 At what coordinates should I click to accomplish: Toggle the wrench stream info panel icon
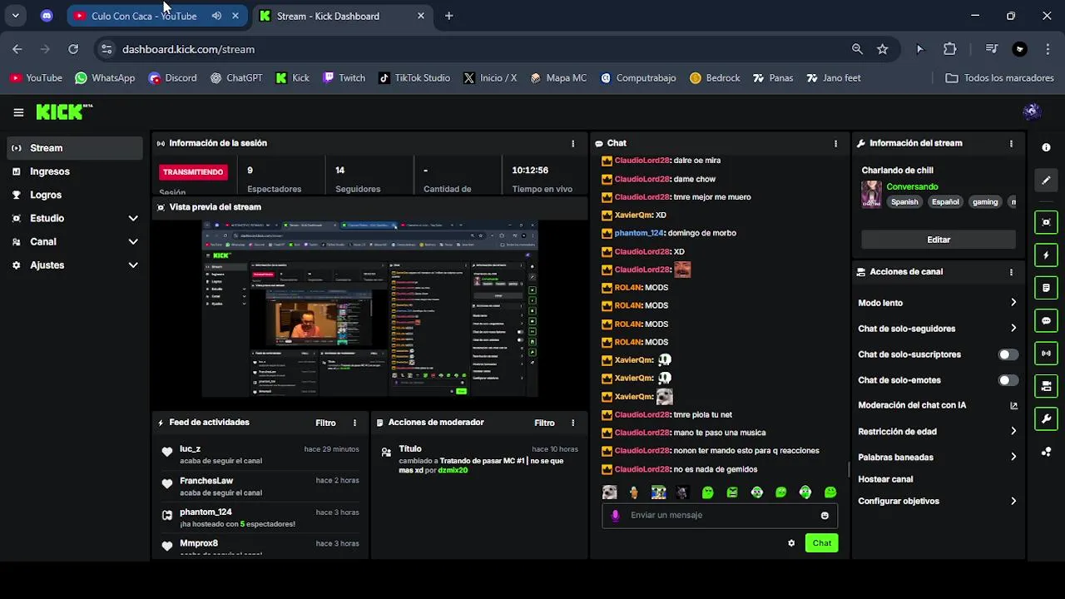coord(1046,418)
